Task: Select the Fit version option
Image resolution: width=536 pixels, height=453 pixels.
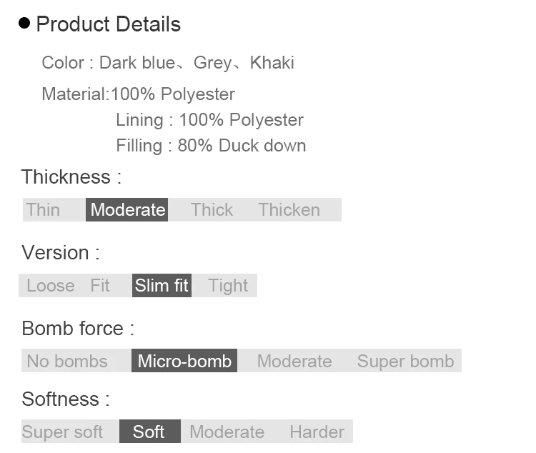Action: tap(100, 286)
